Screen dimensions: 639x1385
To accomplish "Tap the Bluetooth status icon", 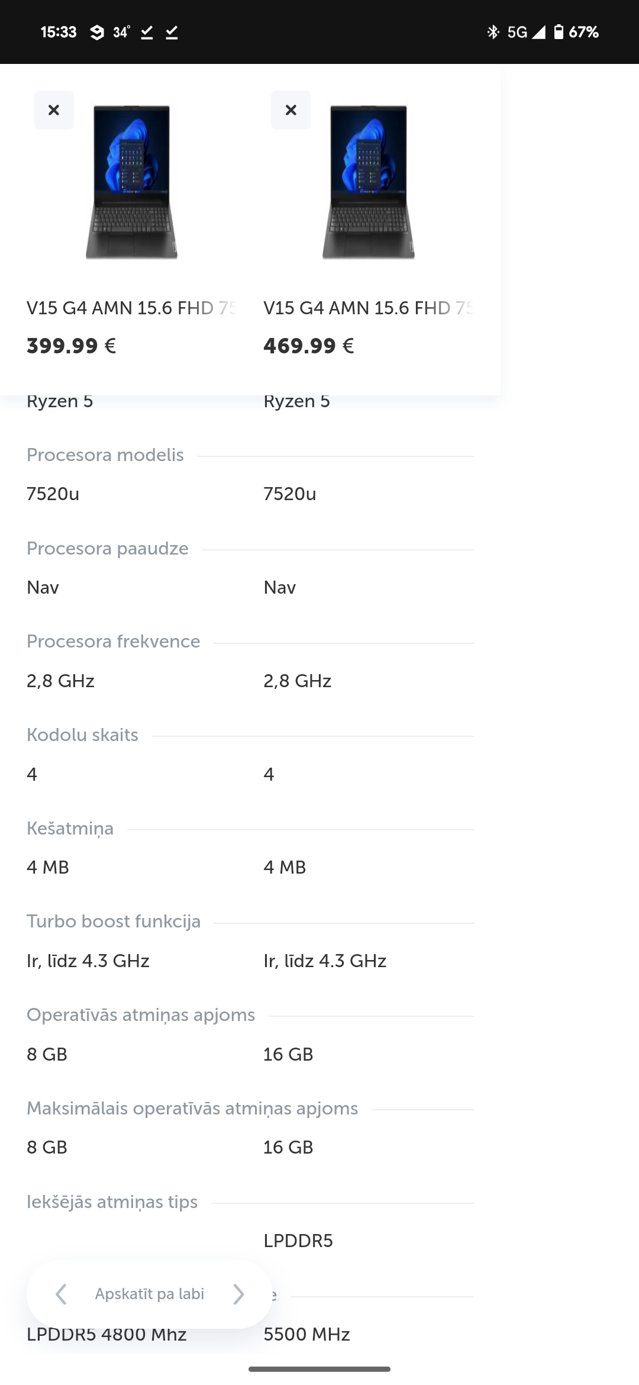I will point(493,32).
